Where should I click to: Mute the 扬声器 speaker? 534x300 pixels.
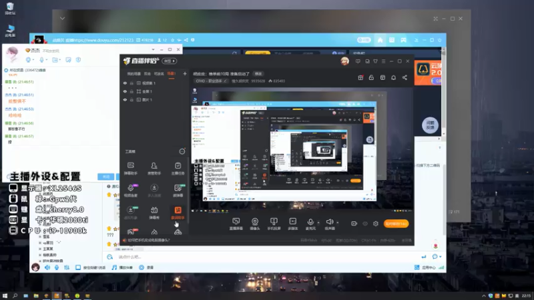point(330,224)
